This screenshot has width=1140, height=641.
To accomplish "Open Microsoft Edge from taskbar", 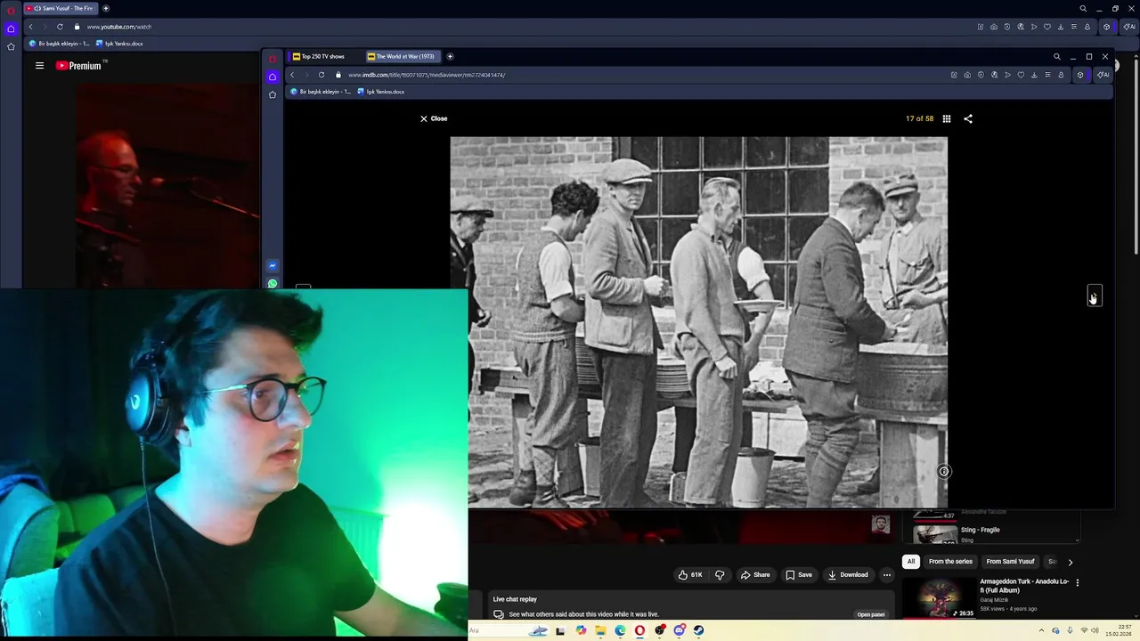I will point(620,630).
